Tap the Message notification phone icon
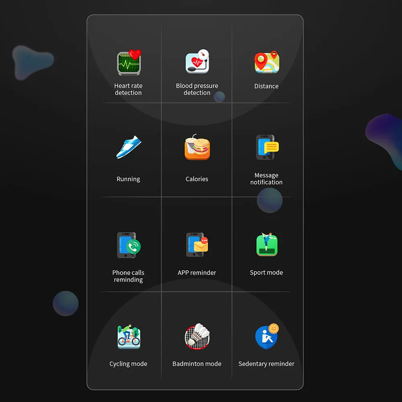 click(x=267, y=147)
